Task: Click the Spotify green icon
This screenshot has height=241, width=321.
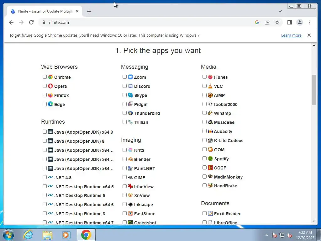Action: (x=210, y=158)
